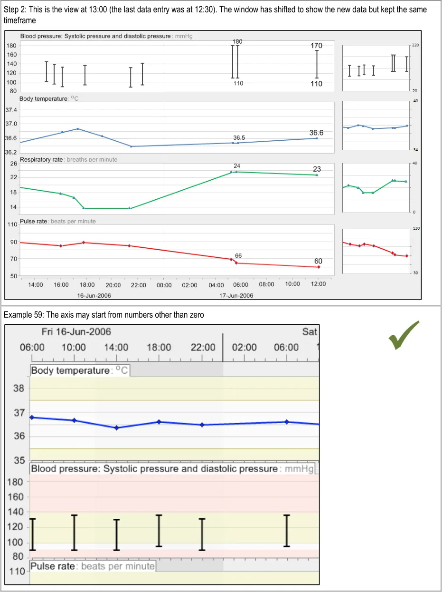
Task: Select the respiratory rate point labeled 23
Action: tap(317, 175)
